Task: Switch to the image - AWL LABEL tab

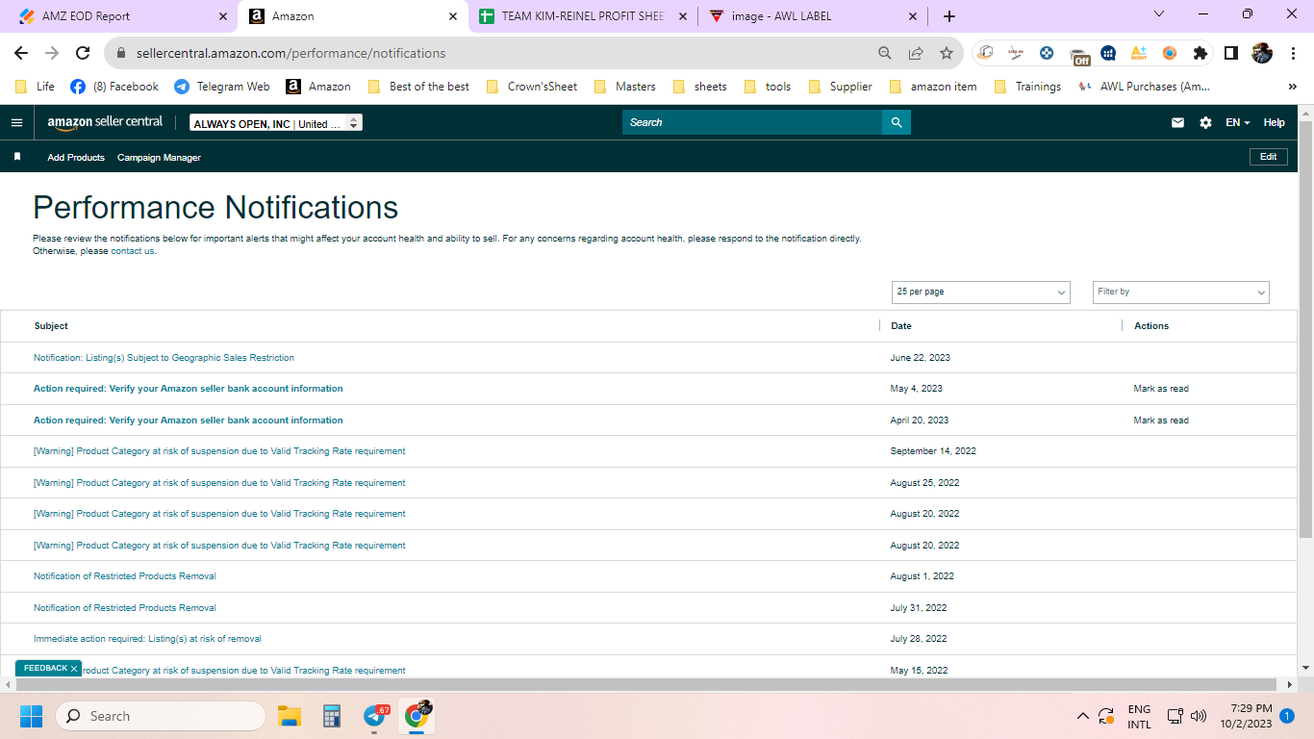Action: coord(812,16)
